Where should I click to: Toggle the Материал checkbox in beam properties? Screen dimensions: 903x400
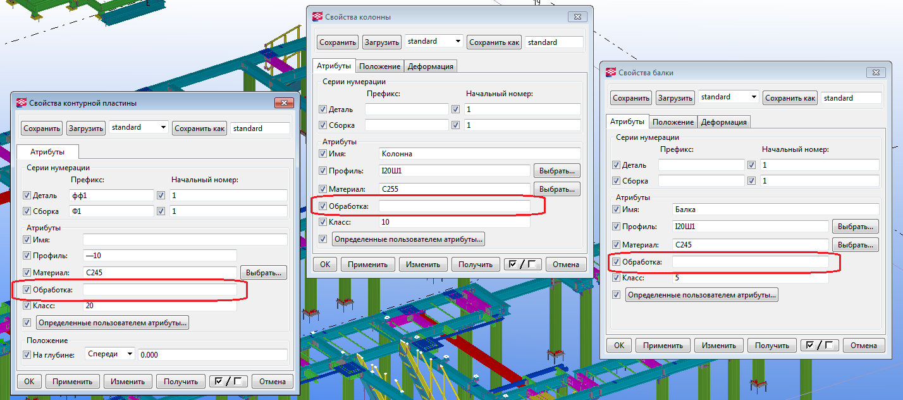(x=617, y=244)
